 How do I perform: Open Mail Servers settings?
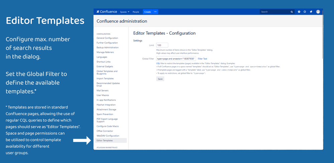click(x=102, y=90)
